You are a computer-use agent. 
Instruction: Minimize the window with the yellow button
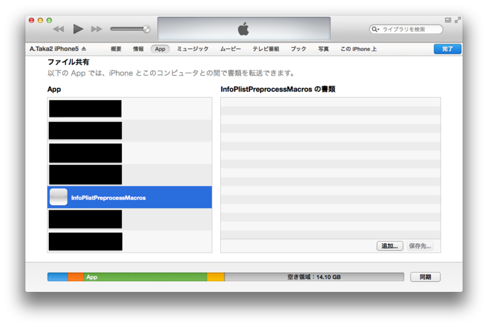40,20
